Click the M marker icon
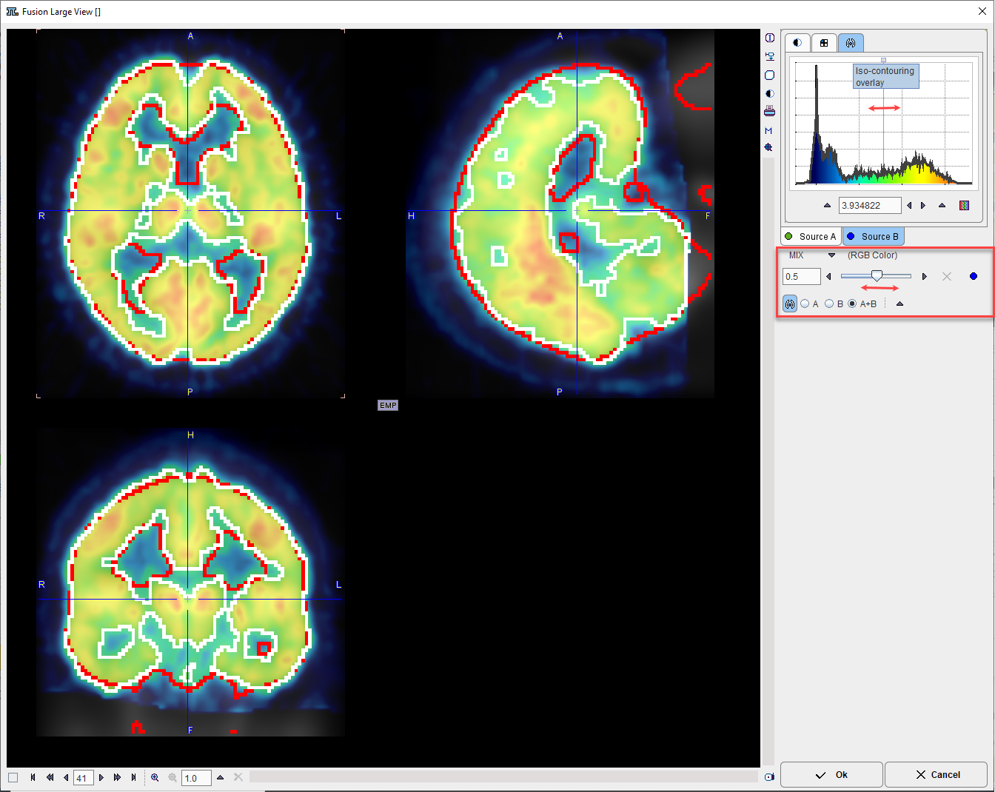Screen dimensions: 995x792 768,130
